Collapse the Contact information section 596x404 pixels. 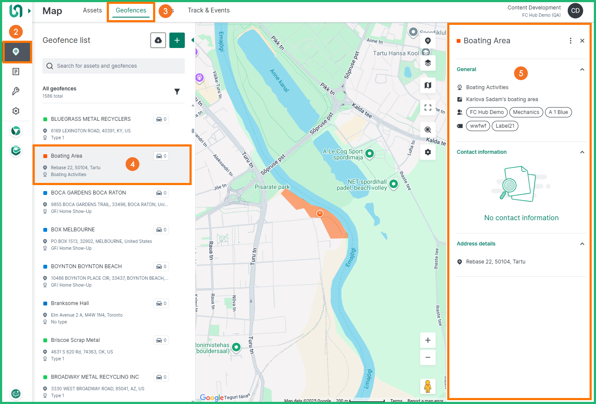582,152
